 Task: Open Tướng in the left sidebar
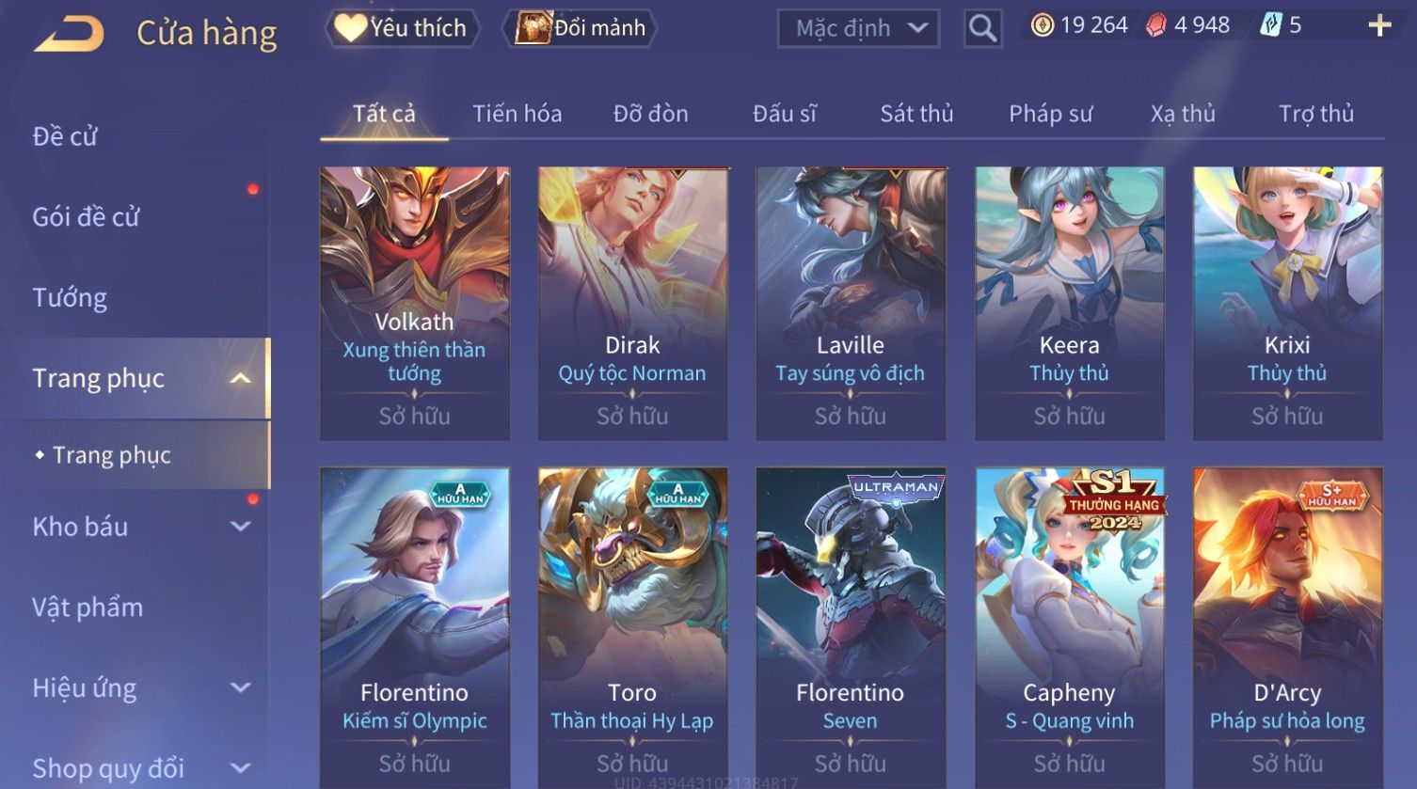pyautogui.click(x=70, y=298)
